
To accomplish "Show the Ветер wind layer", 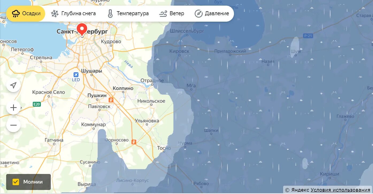I will click(x=172, y=14).
